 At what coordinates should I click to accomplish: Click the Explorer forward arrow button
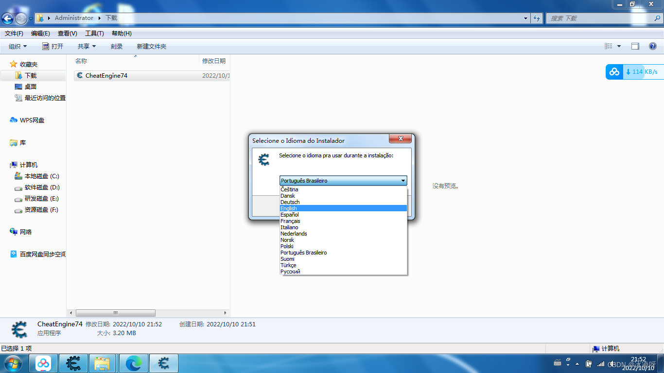21,18
